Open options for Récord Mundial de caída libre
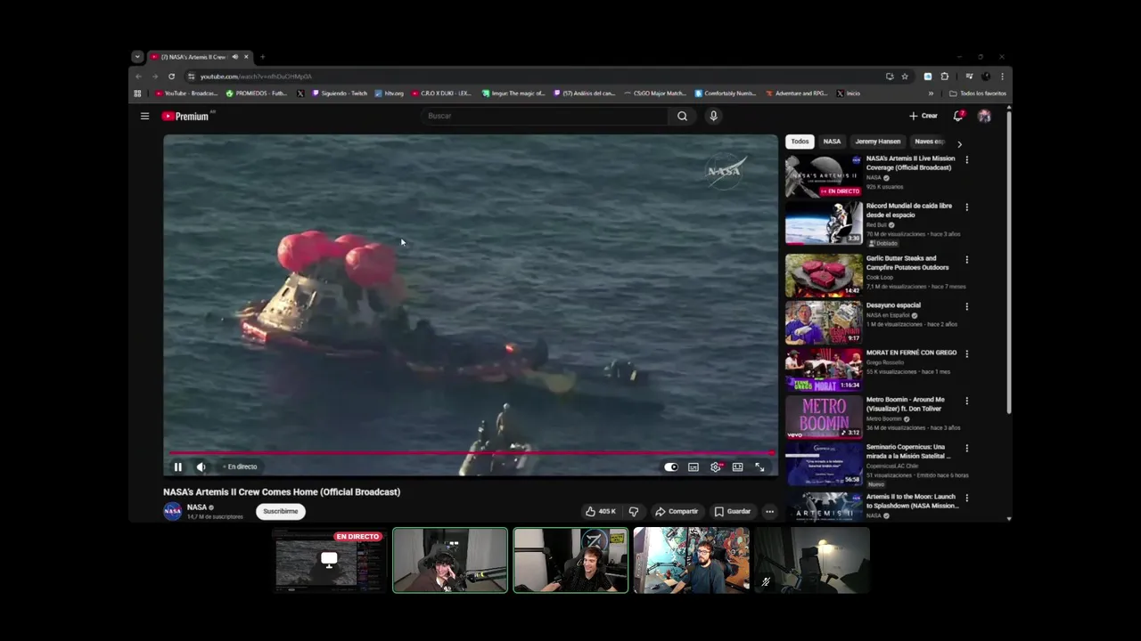The image size is (1141, 641). (x=966, y=207)
